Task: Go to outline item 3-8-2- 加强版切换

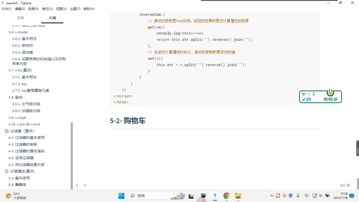Action: click(26, 111)
